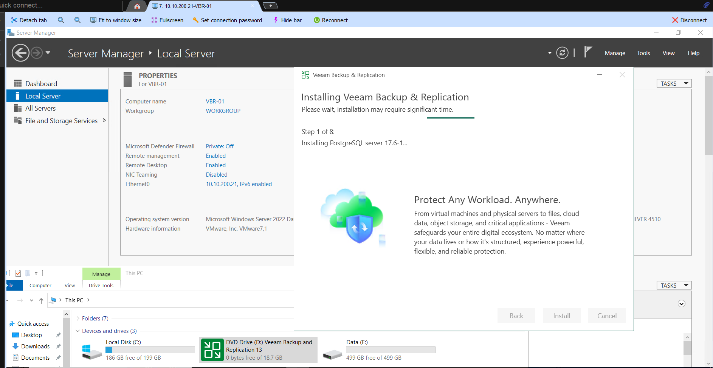Open the Drive Tools ribbon tab
The image size is (713, 368).
pos(101,286)
